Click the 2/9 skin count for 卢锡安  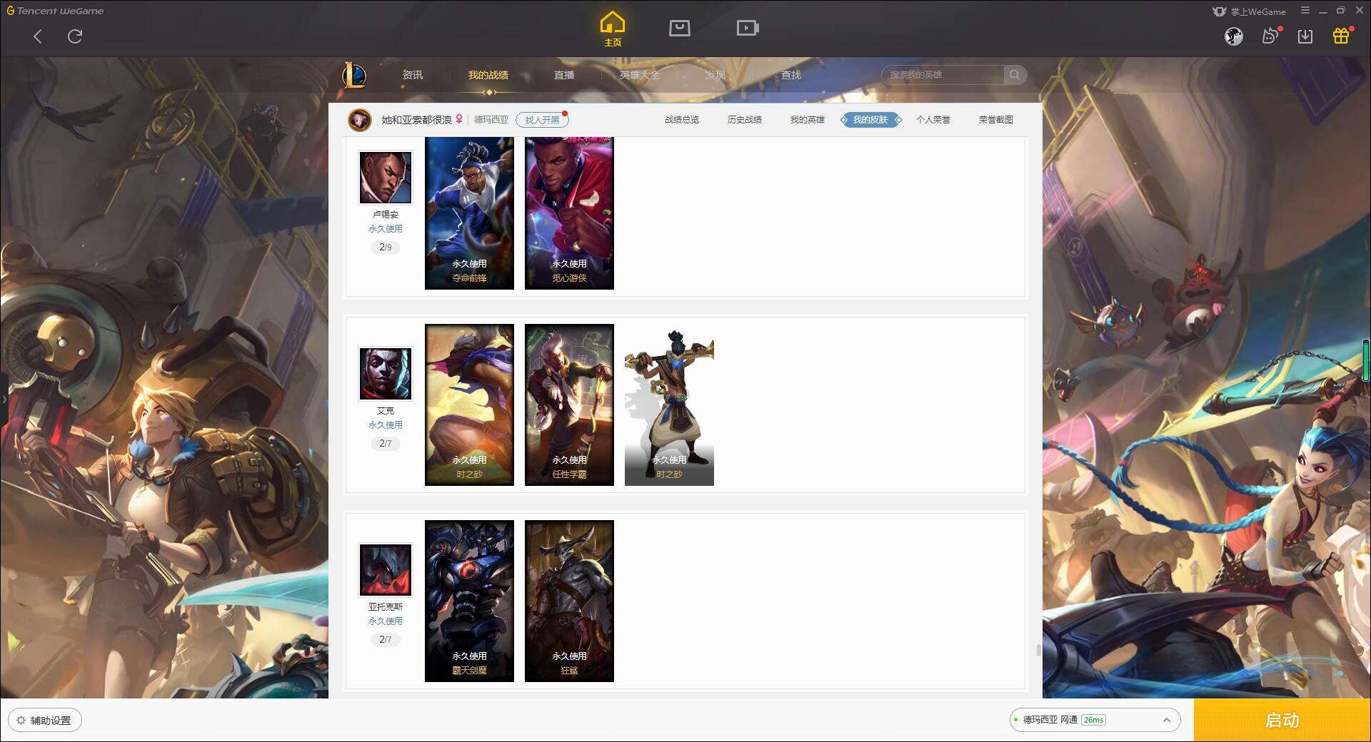point(386,248)
